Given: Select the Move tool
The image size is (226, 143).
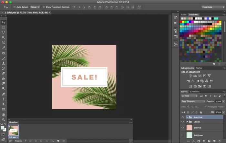Looking at the screenshot, I should pyautogui.click(x=4, y=22).
